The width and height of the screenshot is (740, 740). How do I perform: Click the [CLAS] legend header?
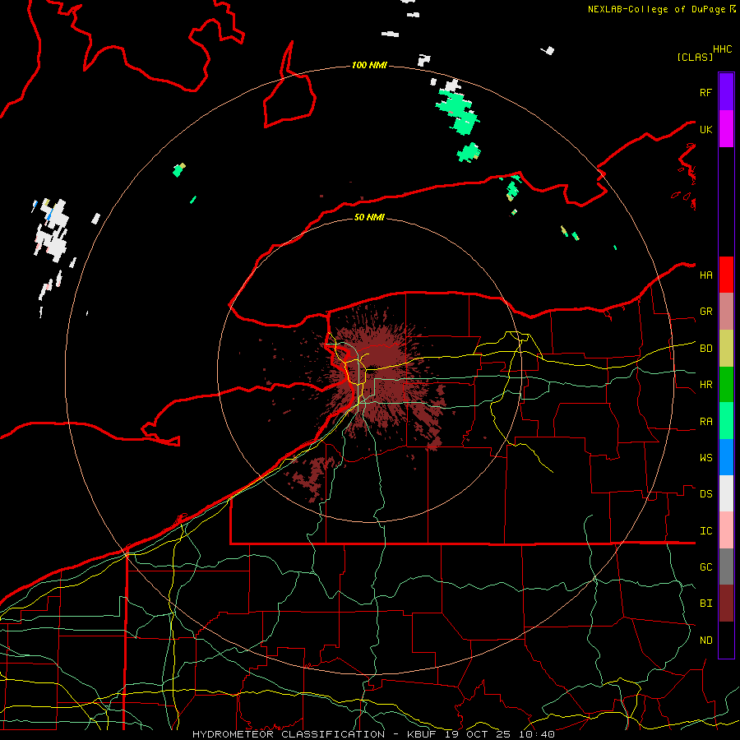click(694, 57)
